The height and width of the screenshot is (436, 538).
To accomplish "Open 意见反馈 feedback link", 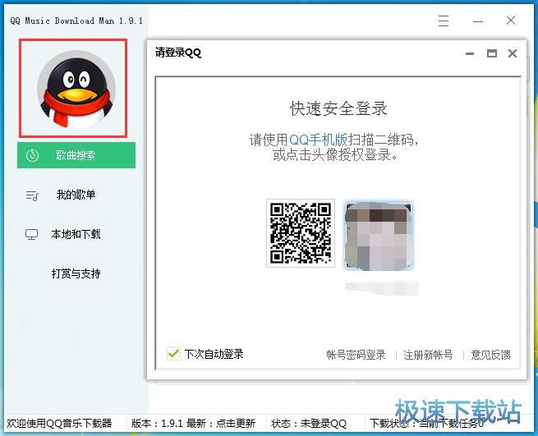I will point(490,355).
